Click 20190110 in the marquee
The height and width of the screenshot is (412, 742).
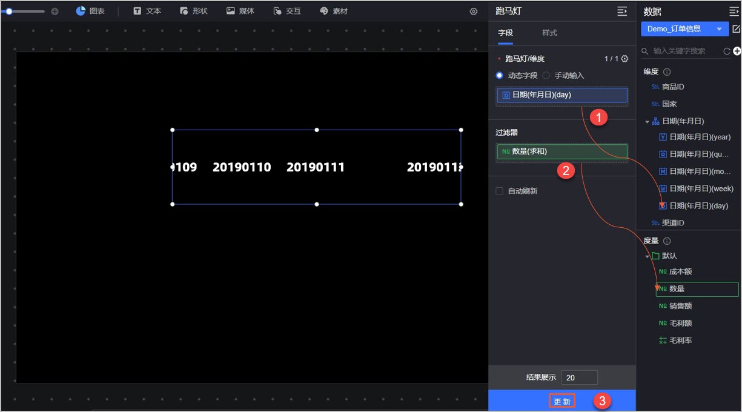click(x=242, y=167)
